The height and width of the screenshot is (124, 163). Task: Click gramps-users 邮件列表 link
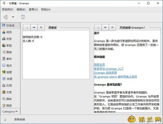coord(115,76)
